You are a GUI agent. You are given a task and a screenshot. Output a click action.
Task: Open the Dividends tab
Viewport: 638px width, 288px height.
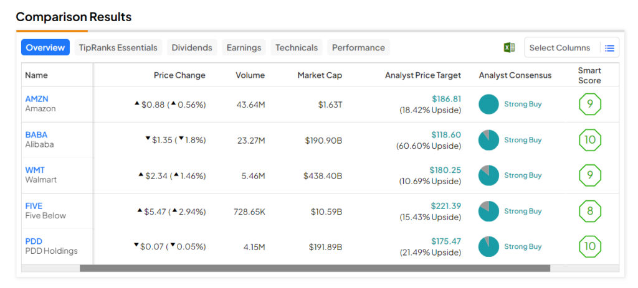(x=192, y=48)
